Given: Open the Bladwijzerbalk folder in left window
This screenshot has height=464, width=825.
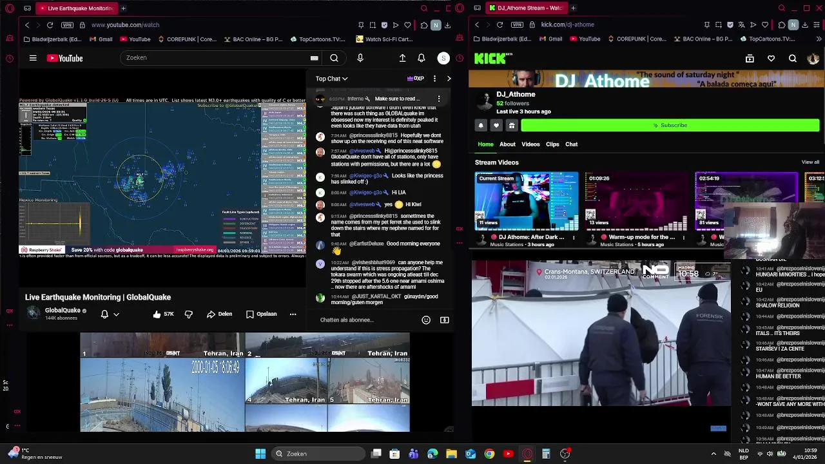Looking at the screenshot, I should point(52,39).
